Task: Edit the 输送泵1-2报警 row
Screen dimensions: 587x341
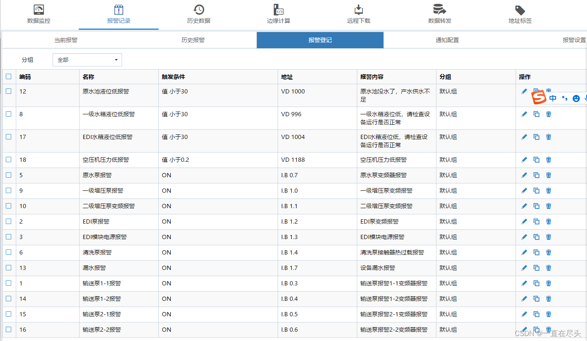Action: pos(524,299)
